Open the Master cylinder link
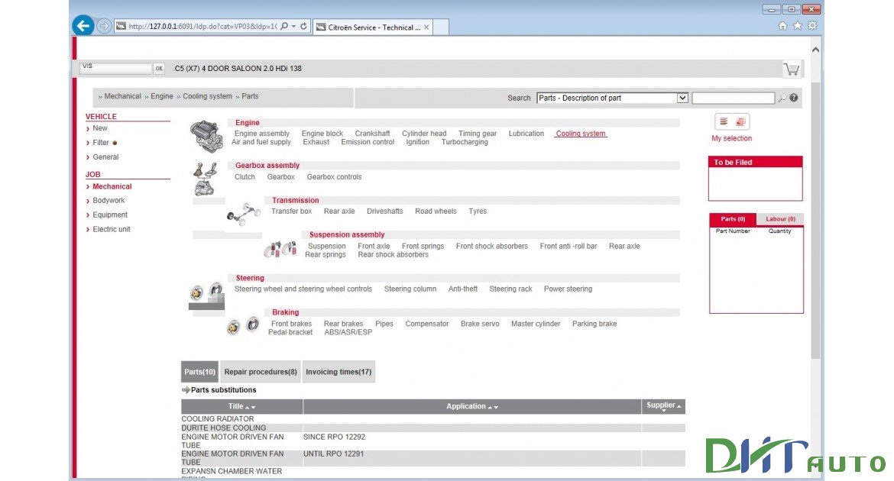This screenshot has width=894, height=481. [x=536, y=324]
